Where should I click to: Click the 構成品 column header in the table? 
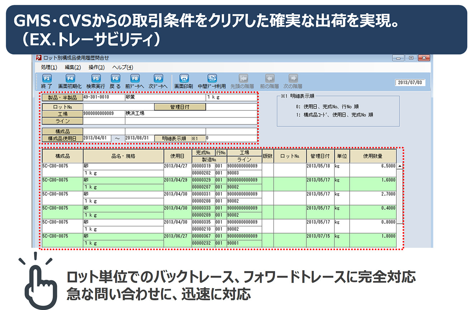(x=63, y=156)
